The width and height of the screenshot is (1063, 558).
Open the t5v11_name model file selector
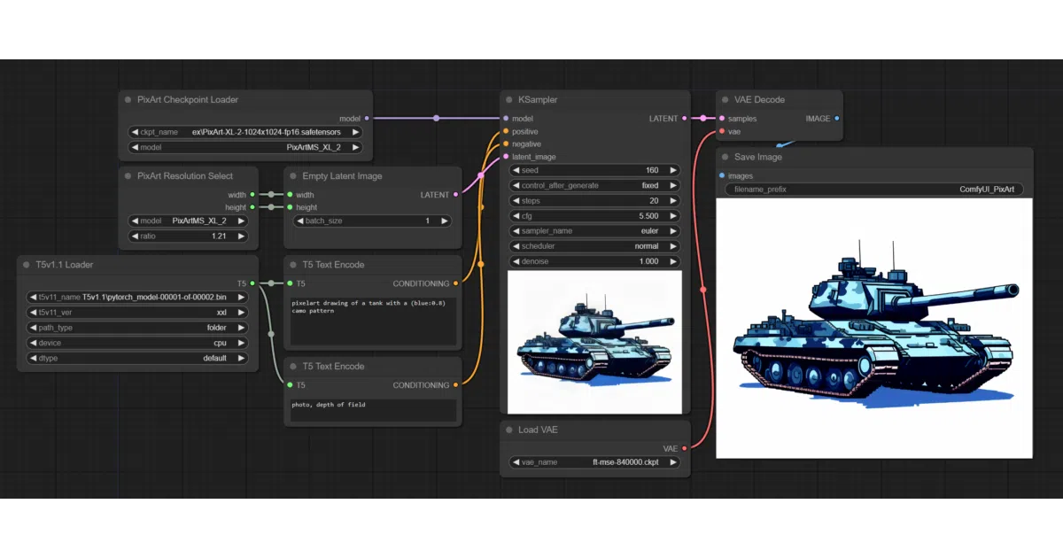click(x=138, y=297)
